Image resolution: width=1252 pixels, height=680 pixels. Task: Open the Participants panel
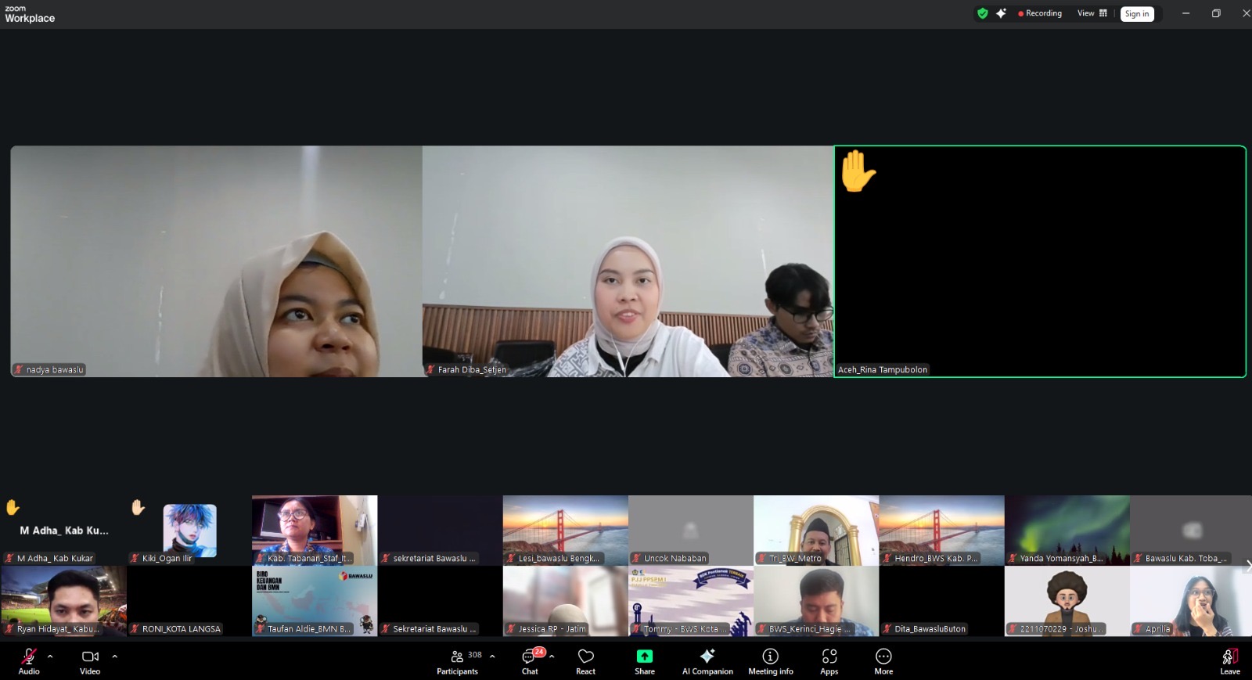point(458,660)
